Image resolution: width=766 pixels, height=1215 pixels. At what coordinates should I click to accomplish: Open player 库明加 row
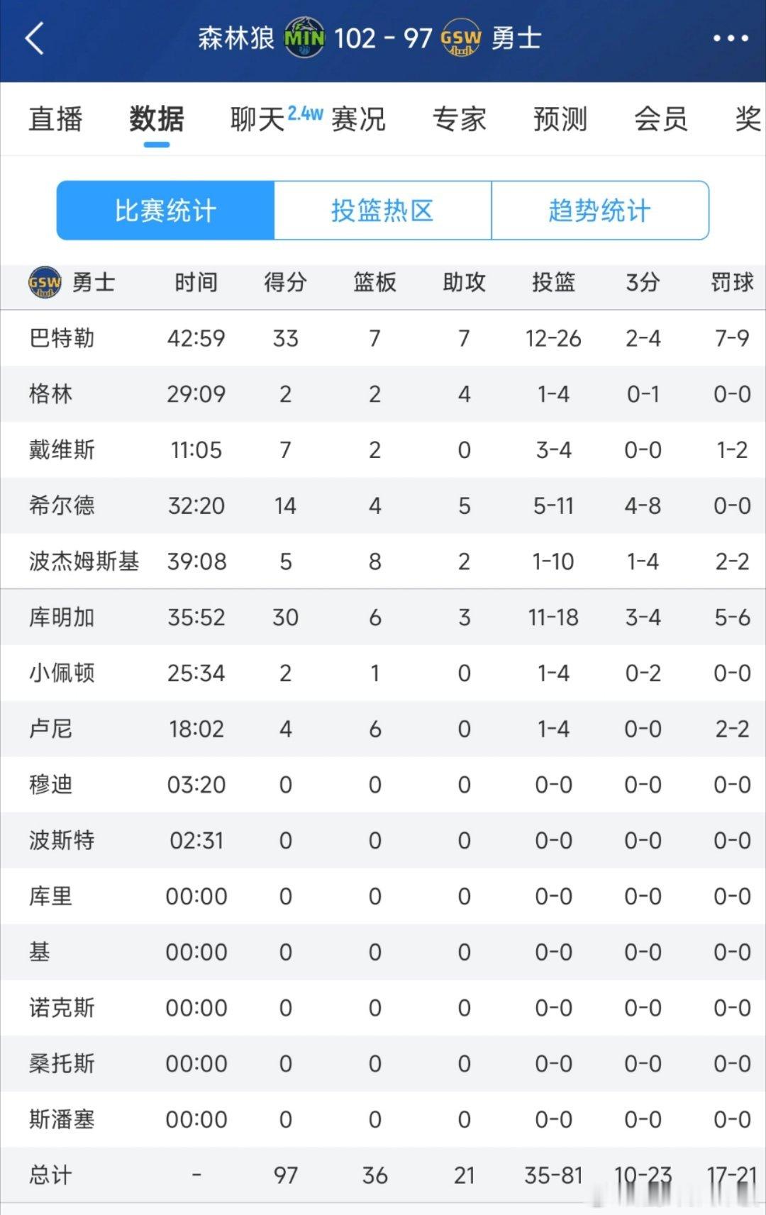click(x=383, y=617)
